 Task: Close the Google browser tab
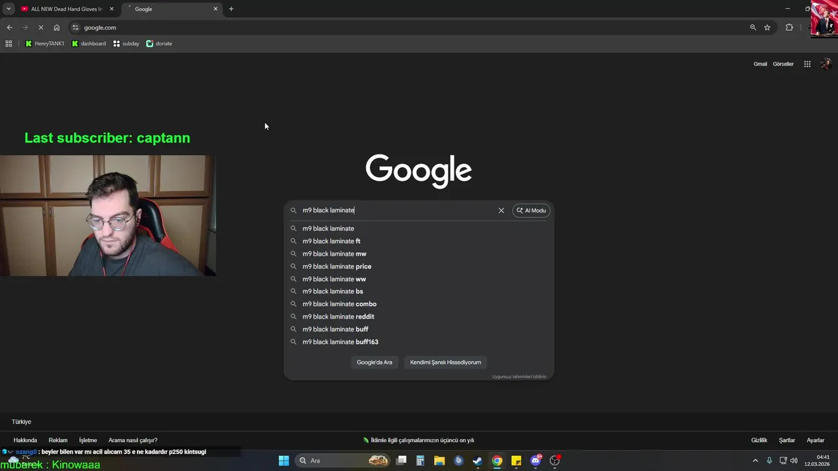point(215,9)
